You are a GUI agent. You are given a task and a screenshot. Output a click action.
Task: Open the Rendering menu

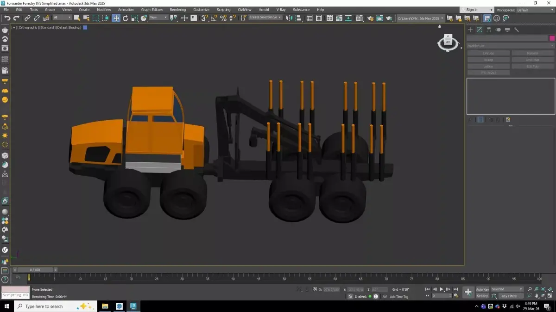point(178,10)
